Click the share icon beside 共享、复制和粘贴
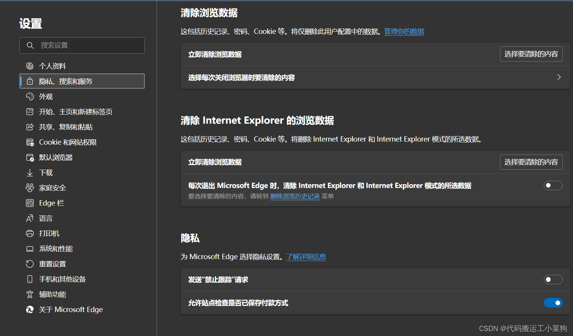 click(30, 127)
